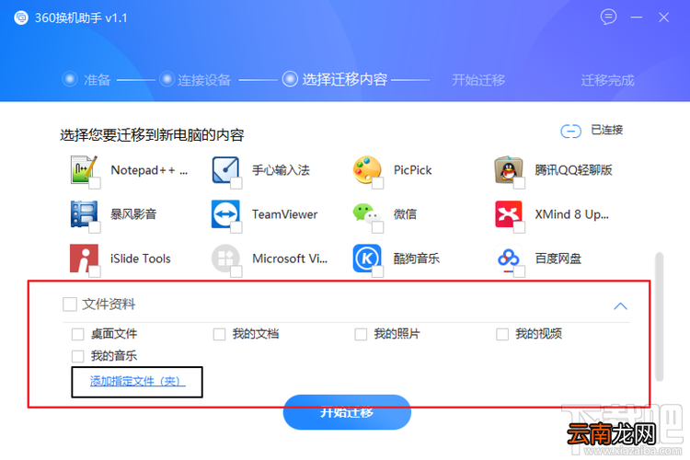Click the 手心输入法 label
The height and width of the screenshot is (460, 690).
(281, 170)
